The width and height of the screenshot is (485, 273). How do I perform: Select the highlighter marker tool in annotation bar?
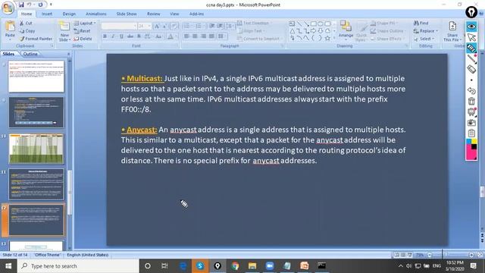pyautogui.click(x=471, y=48)
